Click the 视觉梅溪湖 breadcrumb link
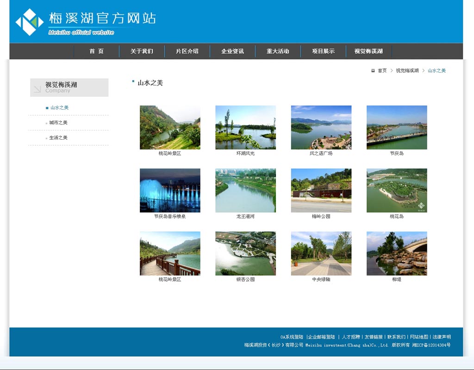Screen dimensions: 474x370 (406, 70)
